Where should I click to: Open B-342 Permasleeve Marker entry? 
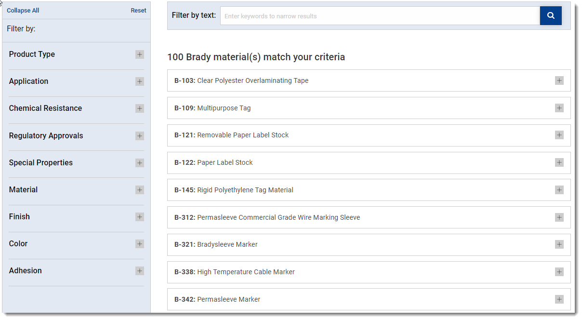tap(369, 299)
